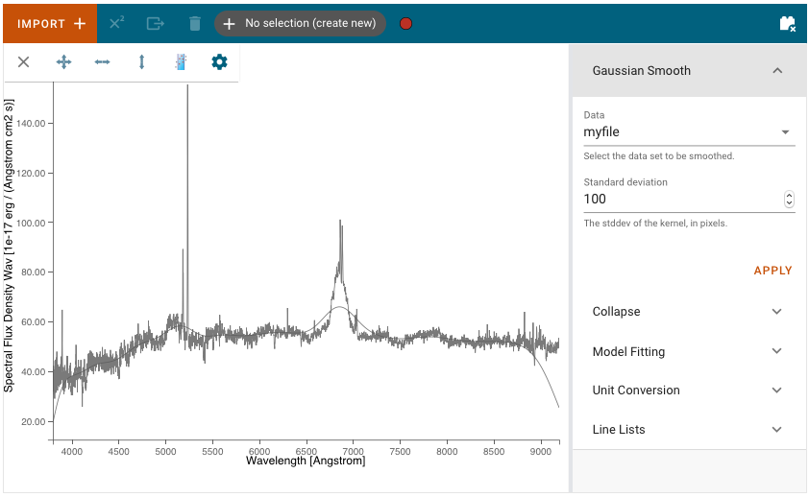Screen dimensions: 809x497
Task: Open the No selection subset dropdown
Action: (x=301, y=23)
